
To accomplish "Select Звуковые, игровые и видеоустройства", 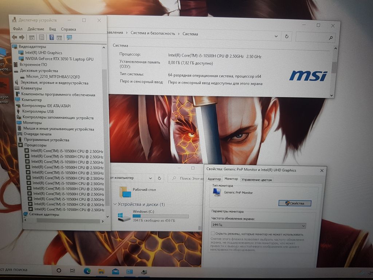I will [x=54, y=83].
